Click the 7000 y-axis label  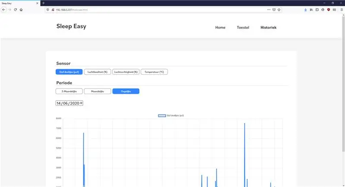pos(59,128)
